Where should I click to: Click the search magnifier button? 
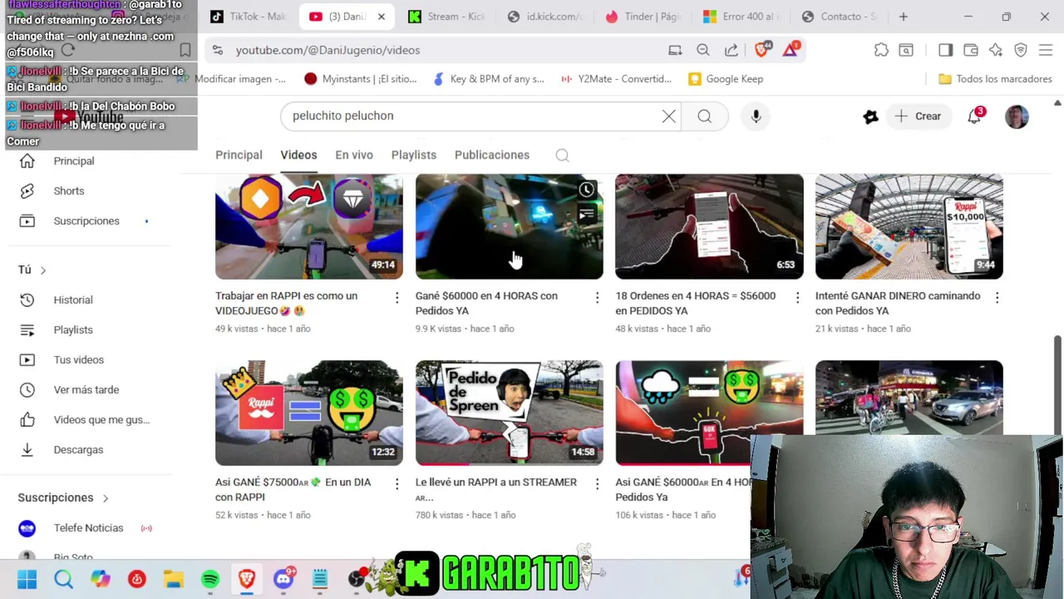pyautogui.click(x=704, y=116)
